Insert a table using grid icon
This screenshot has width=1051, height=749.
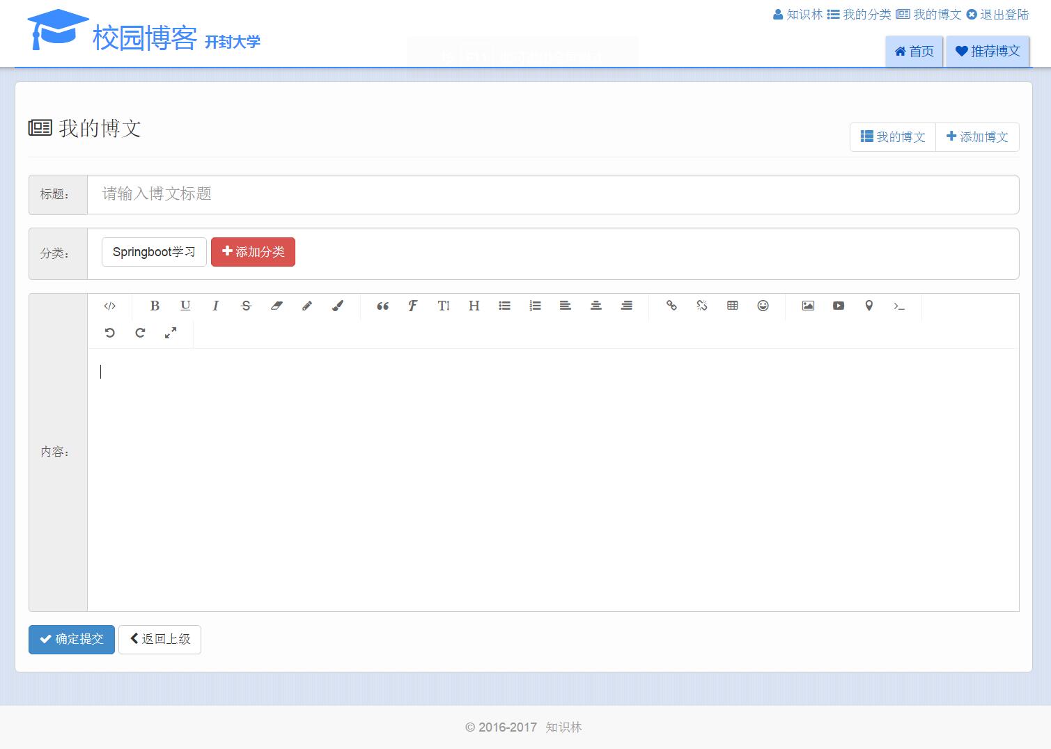[x=732, y=306]
